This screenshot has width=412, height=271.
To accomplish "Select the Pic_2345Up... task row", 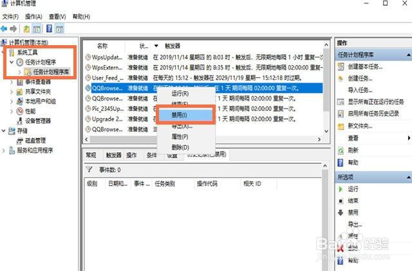I will tap(203, 109).
